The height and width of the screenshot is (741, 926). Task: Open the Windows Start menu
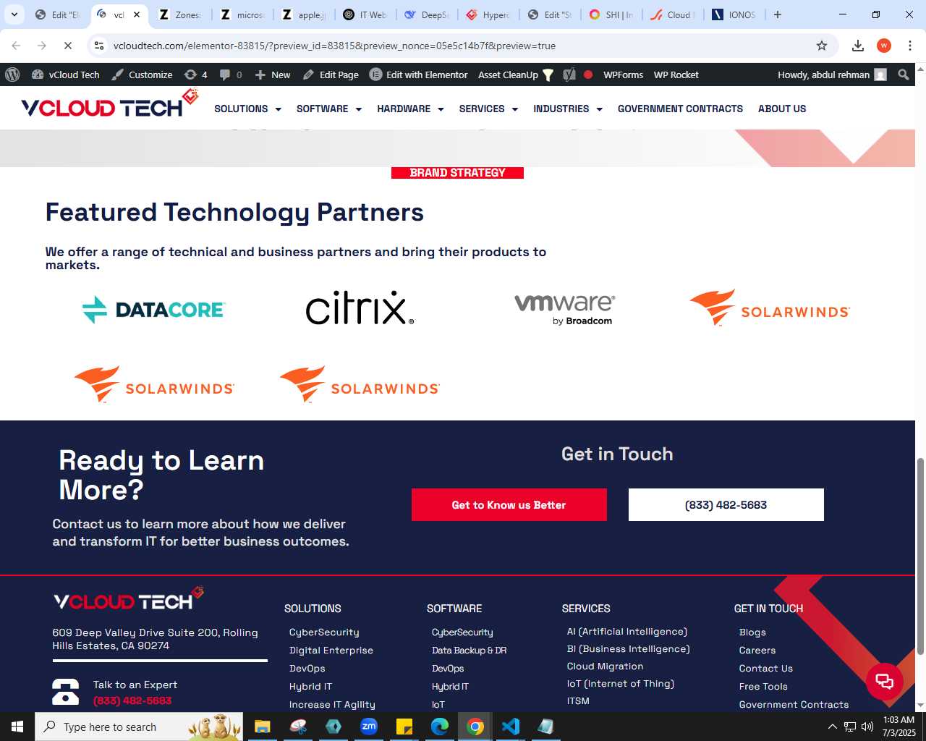click(x=17, y=727)
